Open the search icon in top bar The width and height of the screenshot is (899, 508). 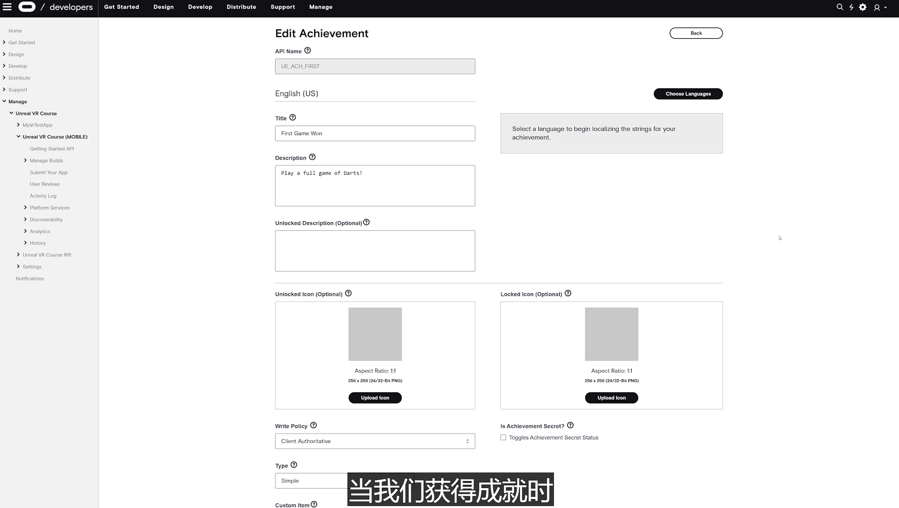click(840, 7)
